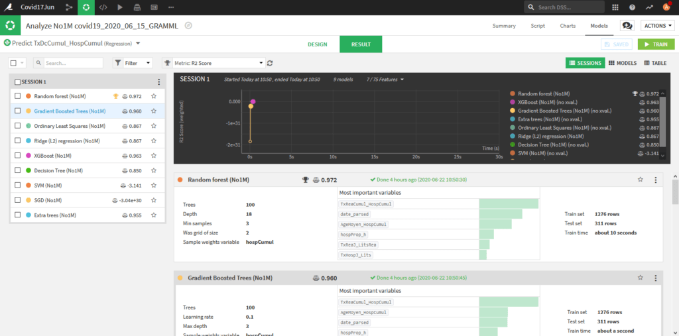The image size is (679, 336).
Task: Click the Flow icon in top navbar
Action: click(70, 7)
